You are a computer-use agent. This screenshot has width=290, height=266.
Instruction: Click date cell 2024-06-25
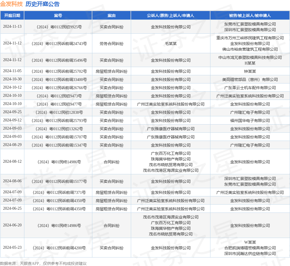12,208
